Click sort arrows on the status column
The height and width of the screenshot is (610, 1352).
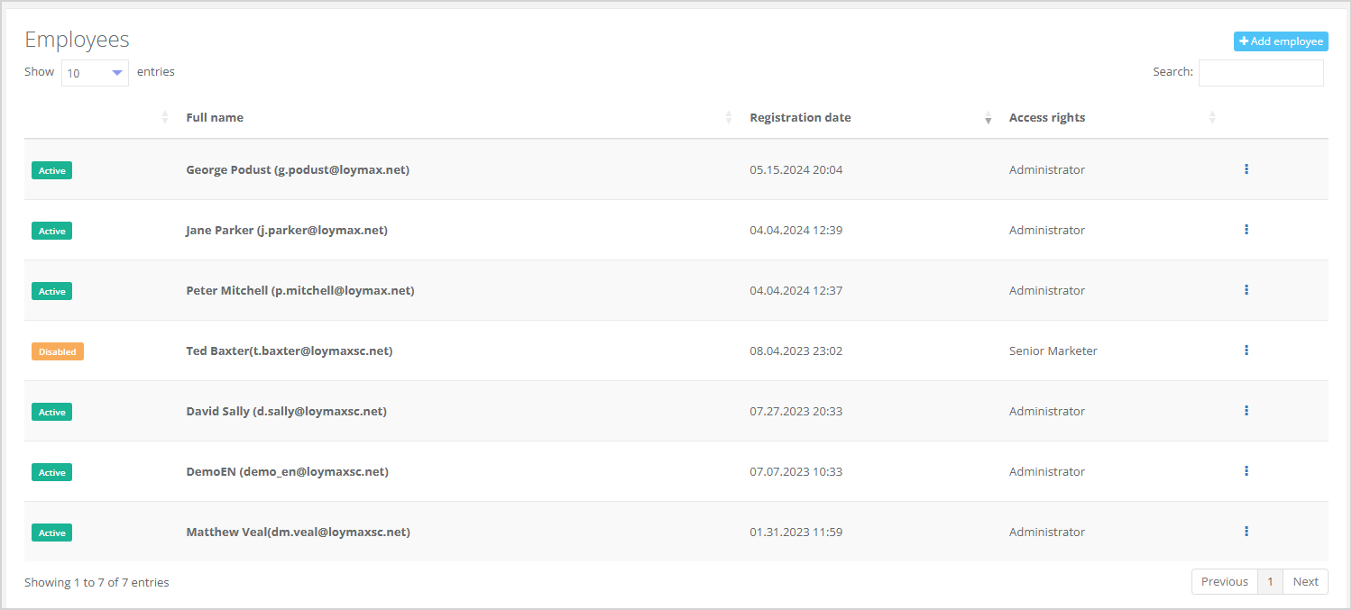(x=164, y=117)
